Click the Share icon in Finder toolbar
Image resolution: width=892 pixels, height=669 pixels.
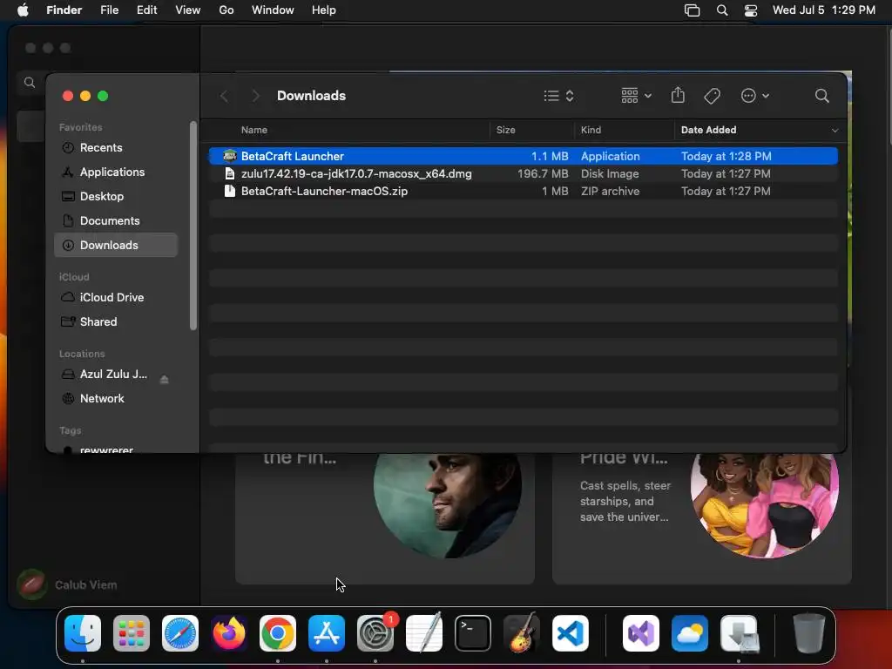pos(678,95)
